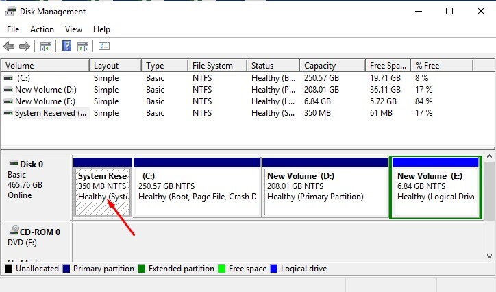496x292 pixels.
Task: Select the System Reserved drive icon in list
Action: coord(8,113)
